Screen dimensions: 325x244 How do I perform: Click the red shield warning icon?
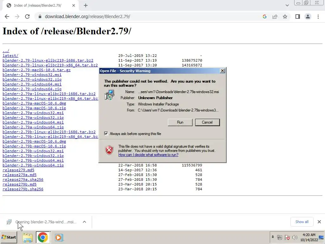109,150
